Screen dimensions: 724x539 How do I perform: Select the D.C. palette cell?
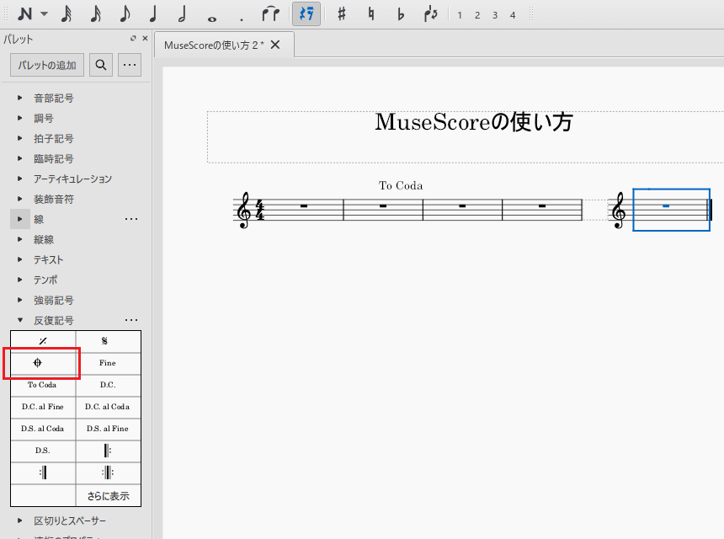point(108,385)
